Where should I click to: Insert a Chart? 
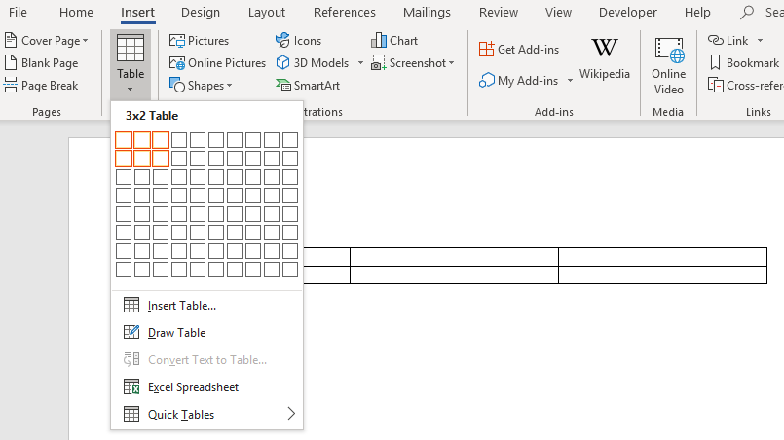[x=394, y=41]
